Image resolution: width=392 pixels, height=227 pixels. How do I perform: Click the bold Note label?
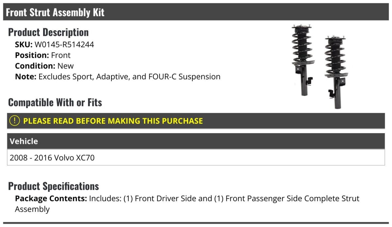point(25,77)
